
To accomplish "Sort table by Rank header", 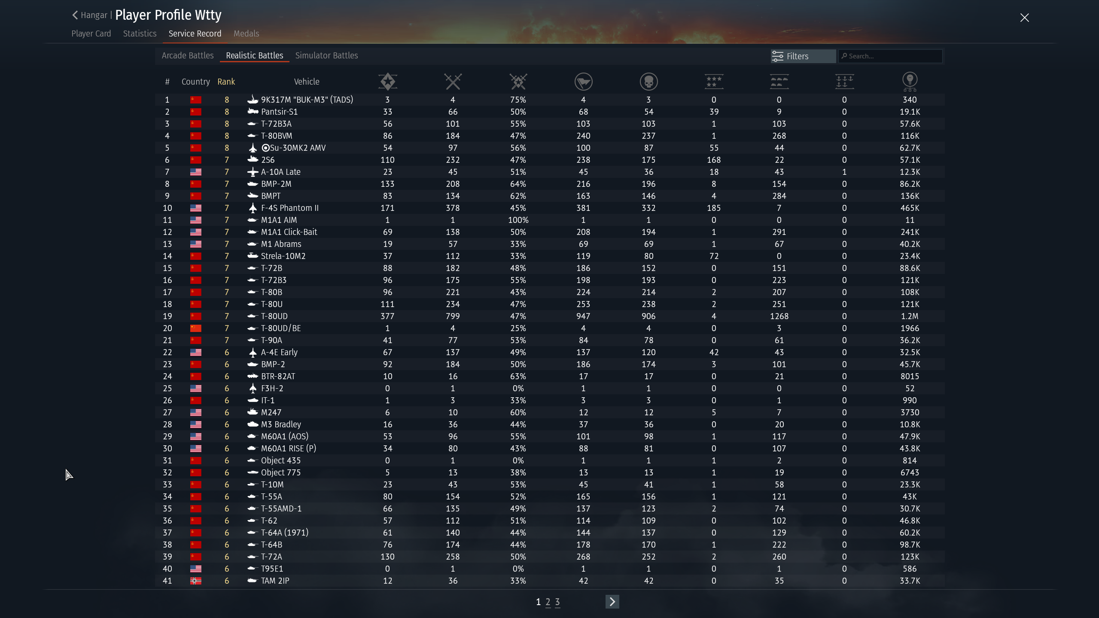I will point(226,82).
